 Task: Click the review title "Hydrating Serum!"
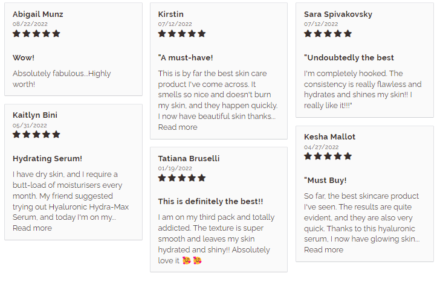[47, 159]
